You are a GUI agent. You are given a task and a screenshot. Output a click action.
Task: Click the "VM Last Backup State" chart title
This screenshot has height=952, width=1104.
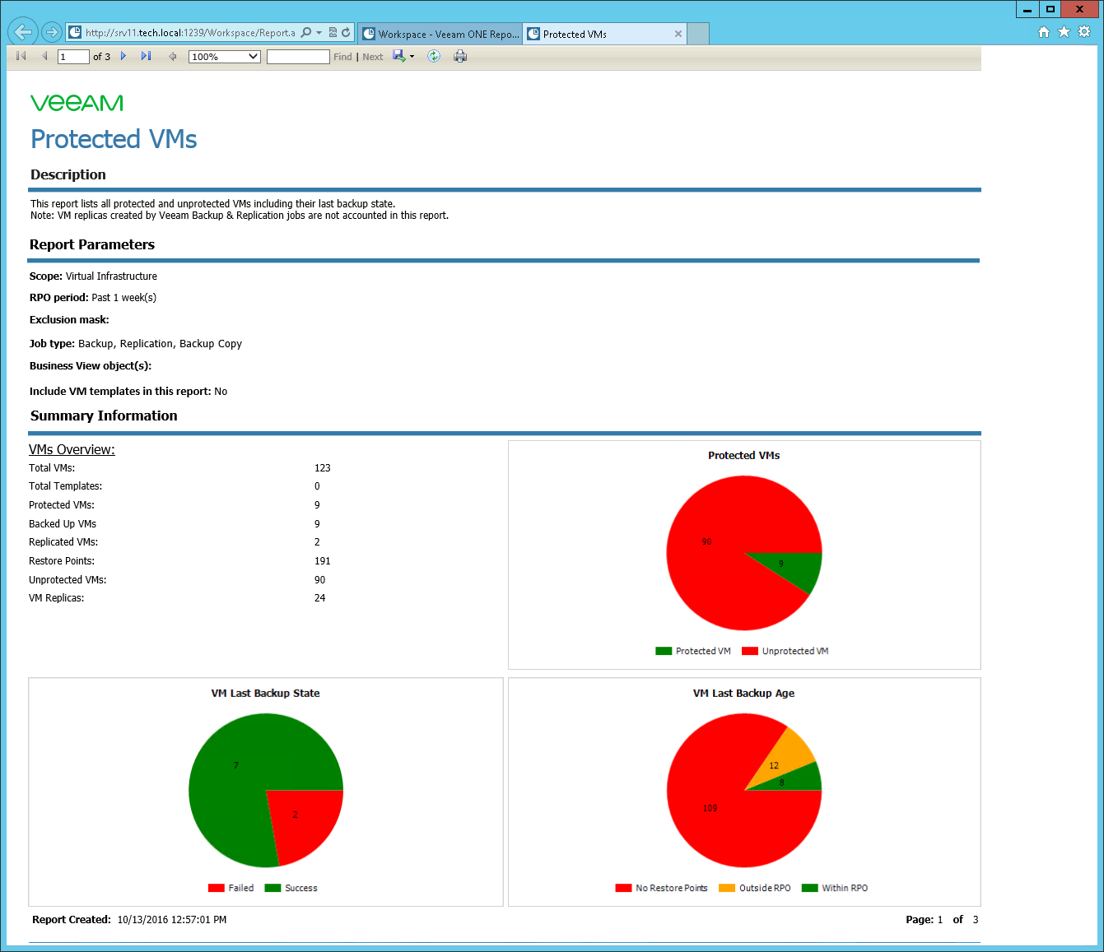pos(265,694)
